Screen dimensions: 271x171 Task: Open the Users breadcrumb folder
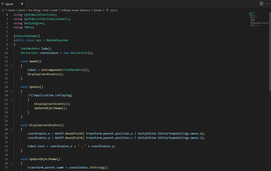point(12,10)
